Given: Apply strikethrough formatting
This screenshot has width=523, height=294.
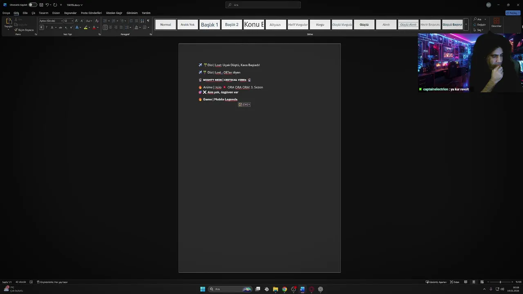Looking at the screenshot, I should click(x=60, y=27).
